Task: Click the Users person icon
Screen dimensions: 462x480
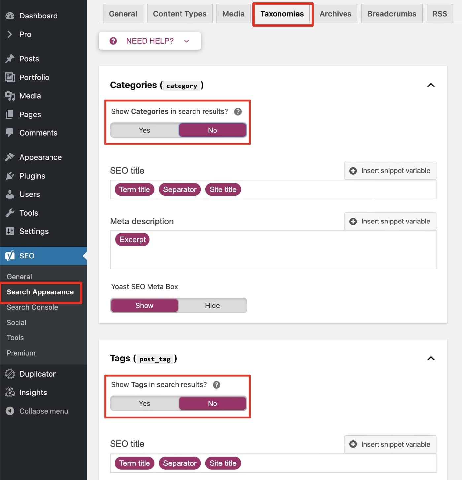Action: (10, 194)
